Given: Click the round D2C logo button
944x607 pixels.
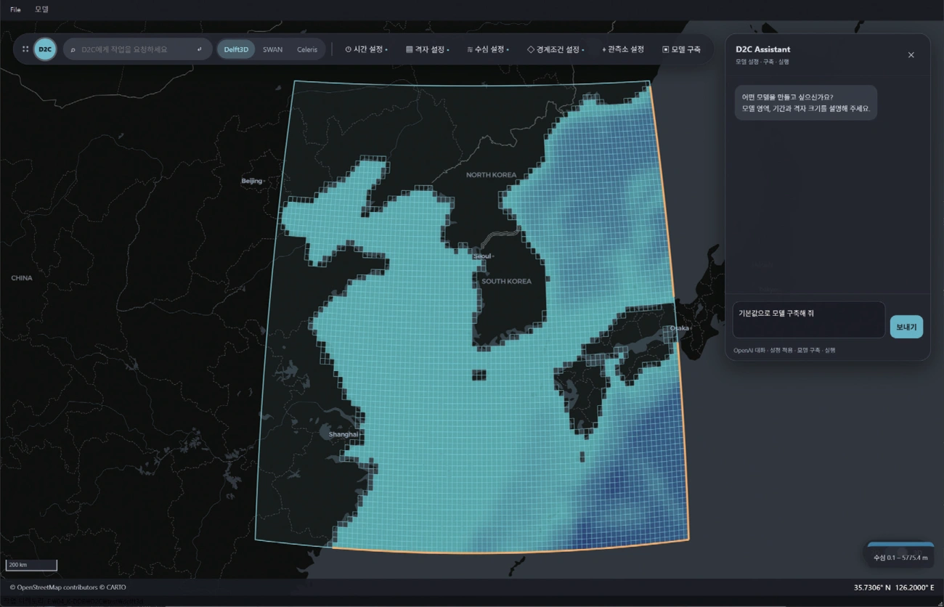Looking at the screenshot, I should click(45, 49).
